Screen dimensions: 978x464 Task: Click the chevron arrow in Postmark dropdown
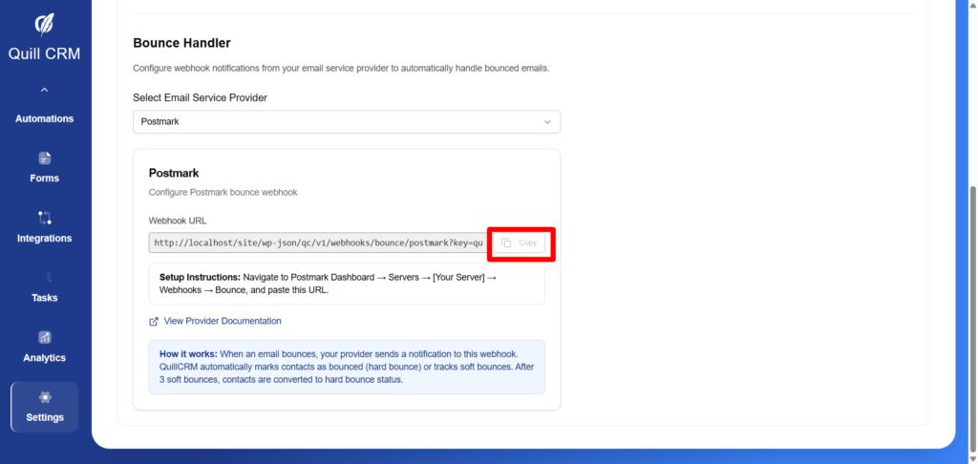(x=547, y=122)
